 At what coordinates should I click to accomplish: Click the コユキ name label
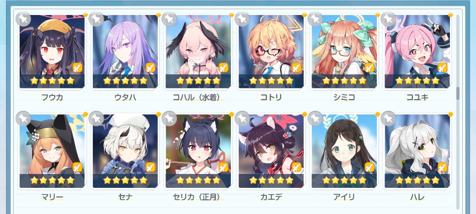(417, 97)
